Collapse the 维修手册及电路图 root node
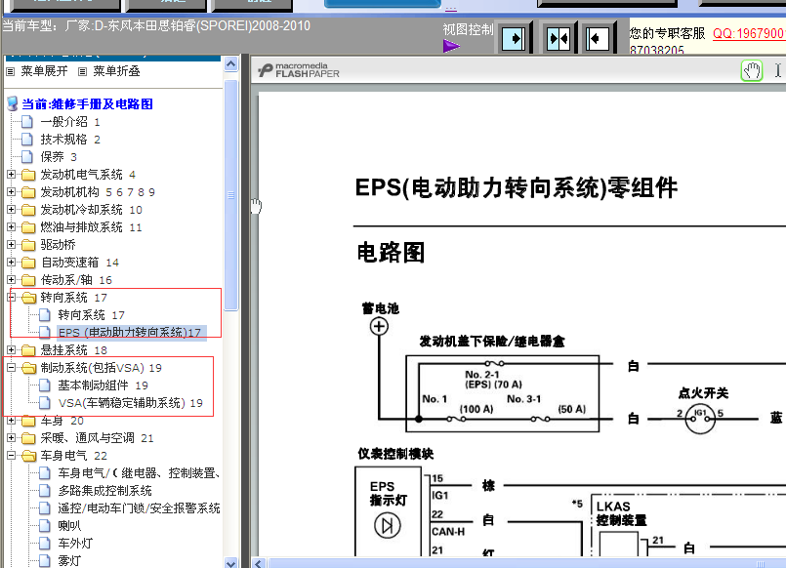This screenshot has width=786, height=568. coord(9,103)
